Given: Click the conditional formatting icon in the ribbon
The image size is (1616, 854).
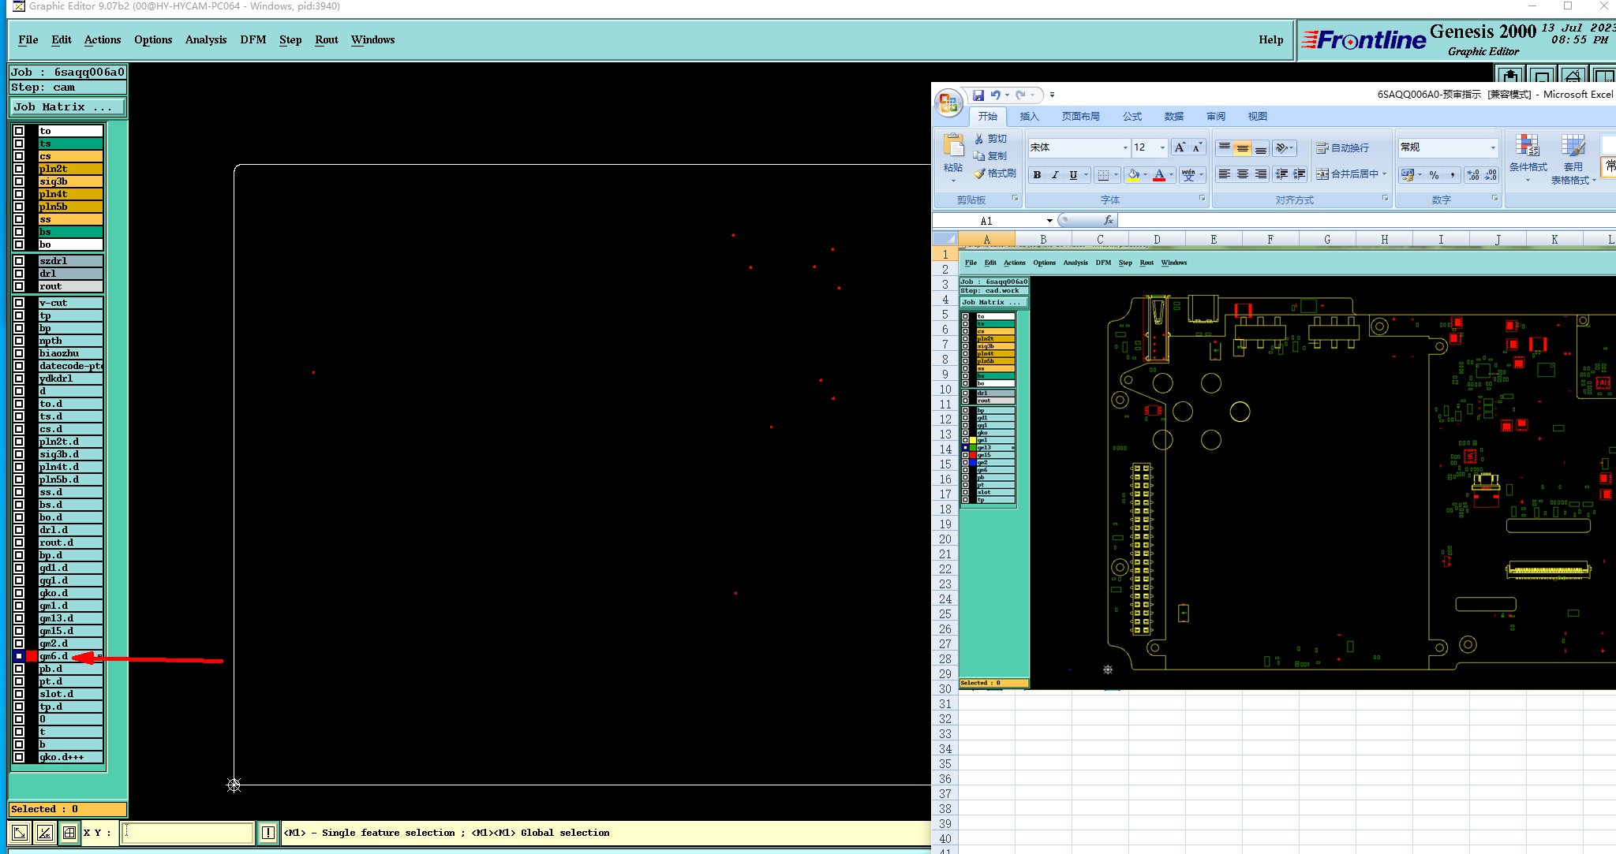Looking at the screenshot, I should pyautogui.click(x=1528, y=147).
